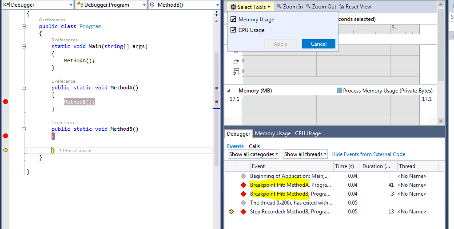This screenshot has width=454, height=229.
Task: Click the code editor vertical scrollbar
Action: 217,109
